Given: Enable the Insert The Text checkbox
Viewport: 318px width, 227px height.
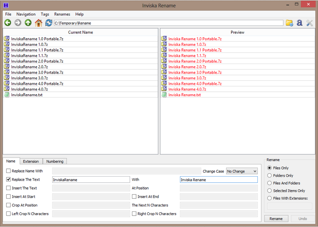Looking at the screenshot, I should [x=8, y=188].
